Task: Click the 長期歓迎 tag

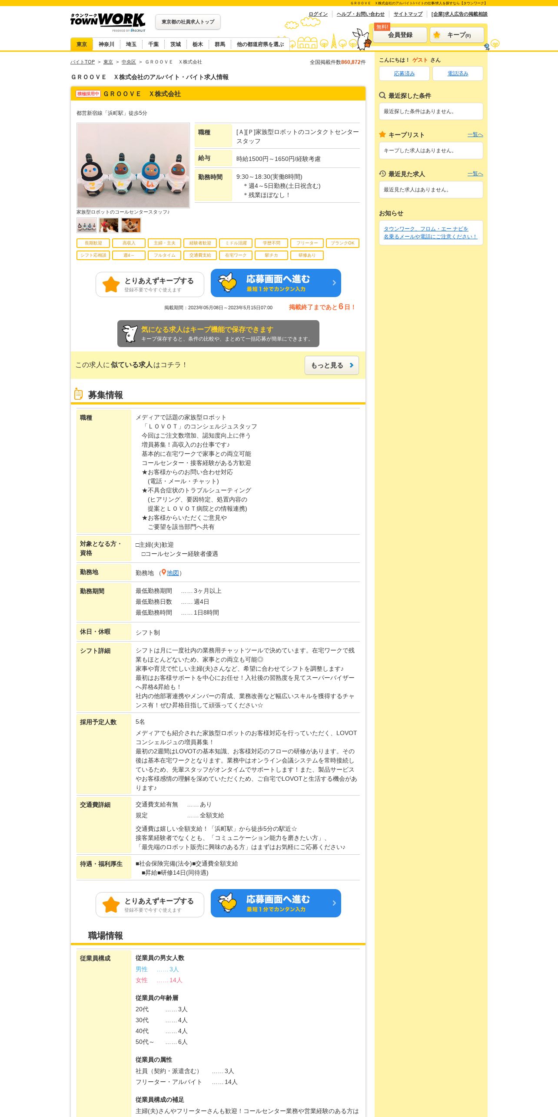Action: [x=93, y=243]
